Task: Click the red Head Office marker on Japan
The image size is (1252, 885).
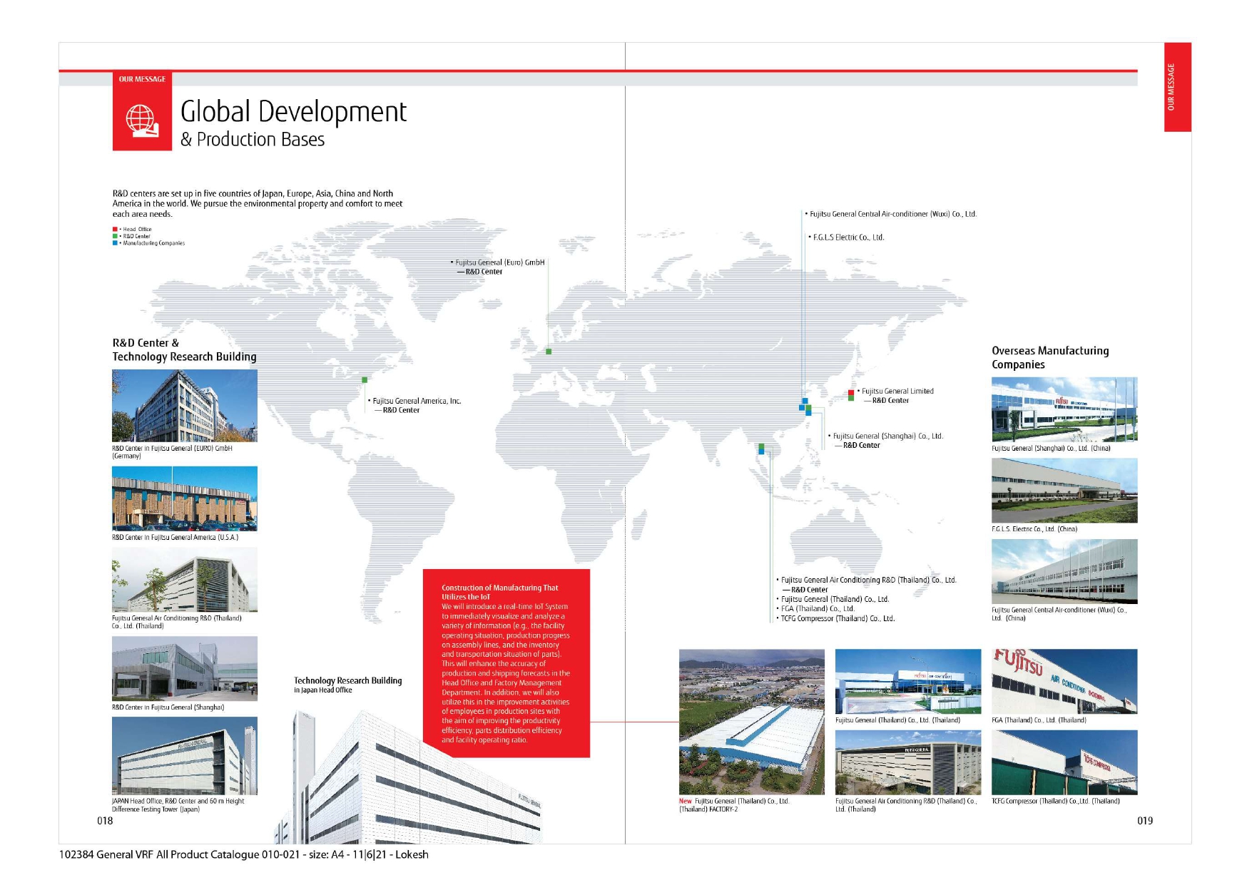Action: [851, 393]
